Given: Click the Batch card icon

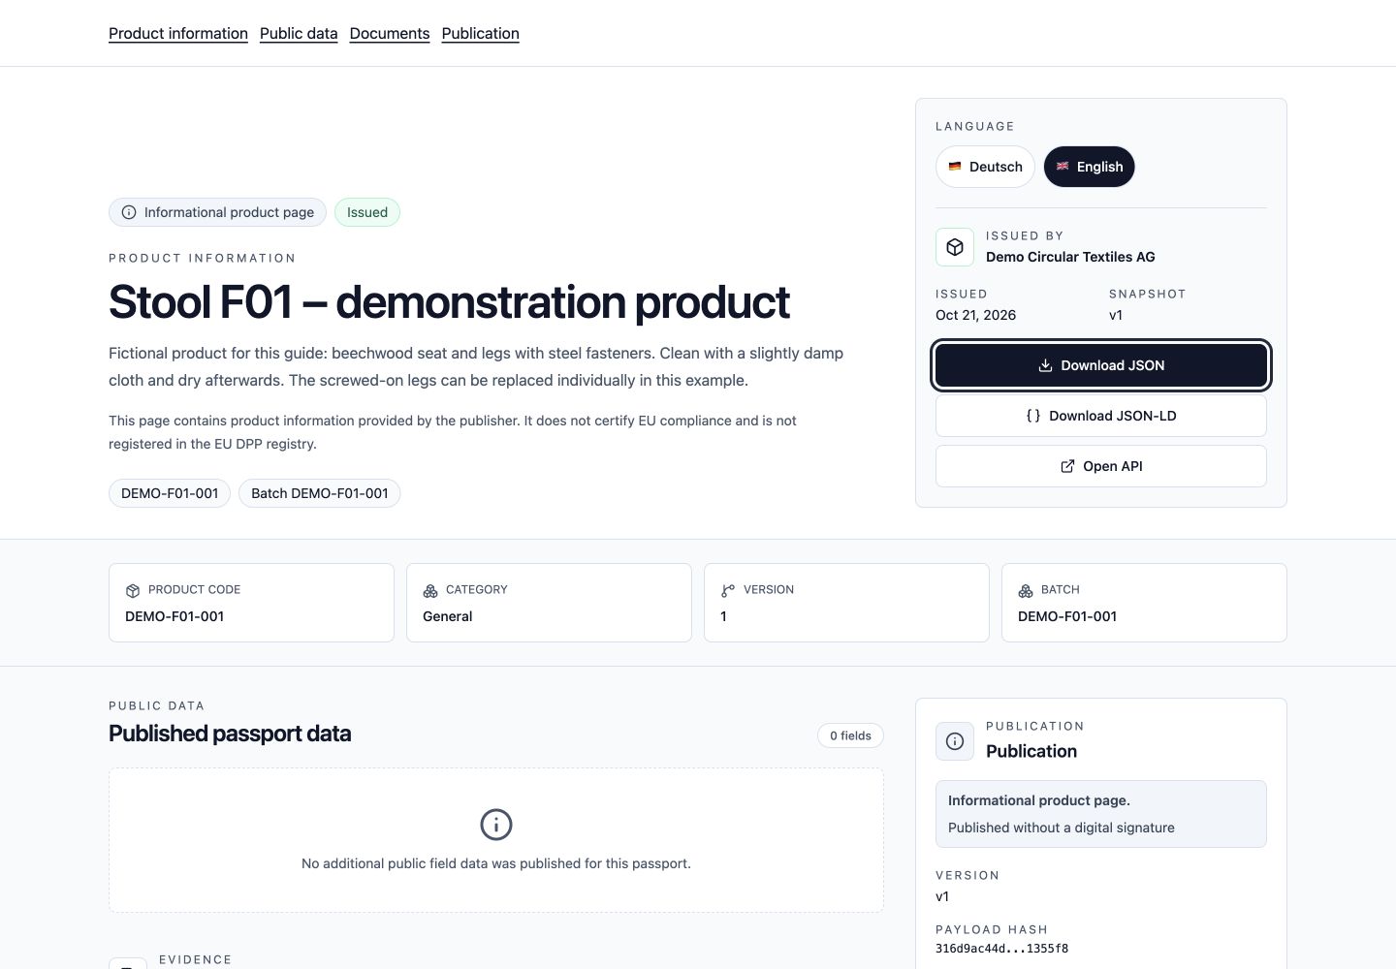Looking at the screenshot, I should click(1026, 591).
